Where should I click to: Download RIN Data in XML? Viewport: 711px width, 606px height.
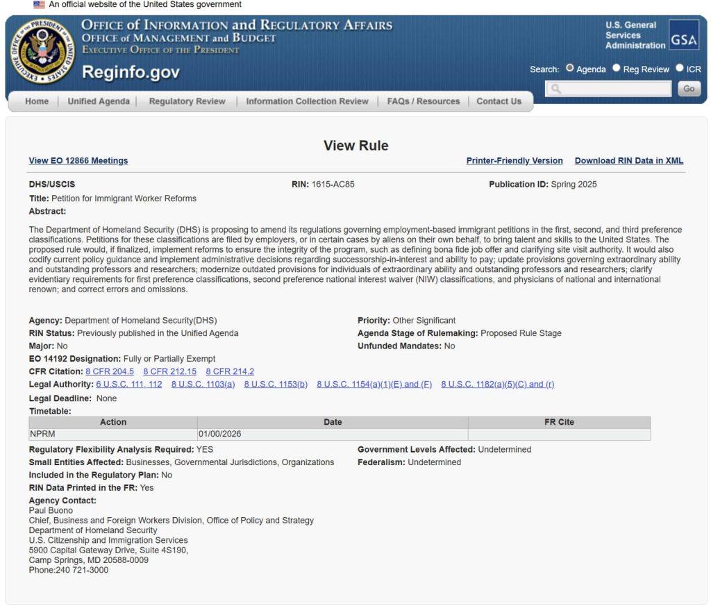tap(628, 160)
